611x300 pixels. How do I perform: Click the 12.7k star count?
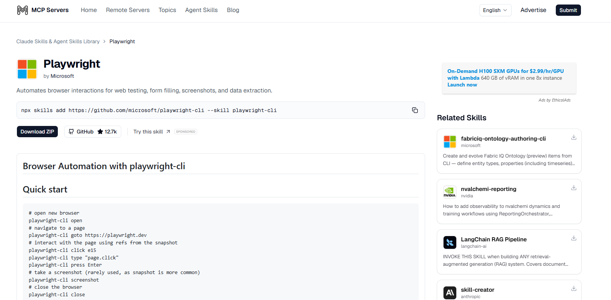click(111, 132)
